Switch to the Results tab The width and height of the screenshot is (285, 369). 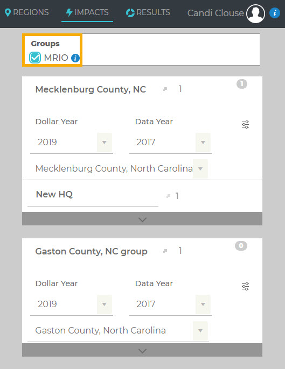[148, 12]
